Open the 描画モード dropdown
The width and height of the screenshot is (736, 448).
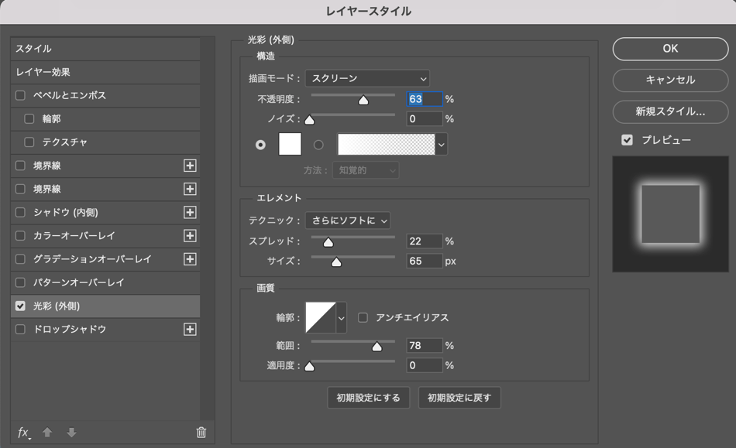[x=367, y=78]
